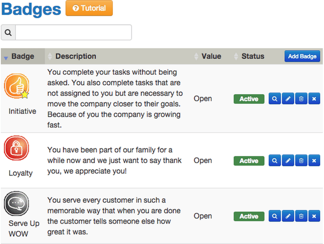
Task: Sort by the Value column header
Action: pos(211,56)
